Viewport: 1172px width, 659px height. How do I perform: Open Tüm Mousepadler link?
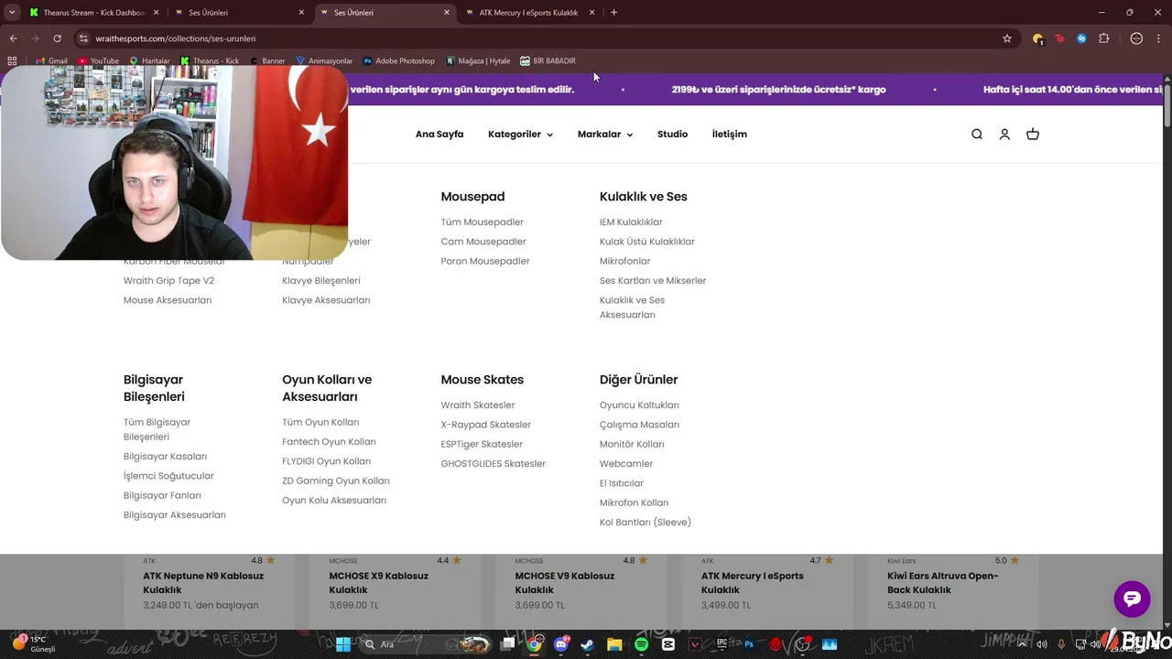[482, 222]
